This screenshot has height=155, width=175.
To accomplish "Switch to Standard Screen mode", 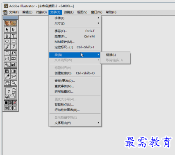I will tap(6, 108).
